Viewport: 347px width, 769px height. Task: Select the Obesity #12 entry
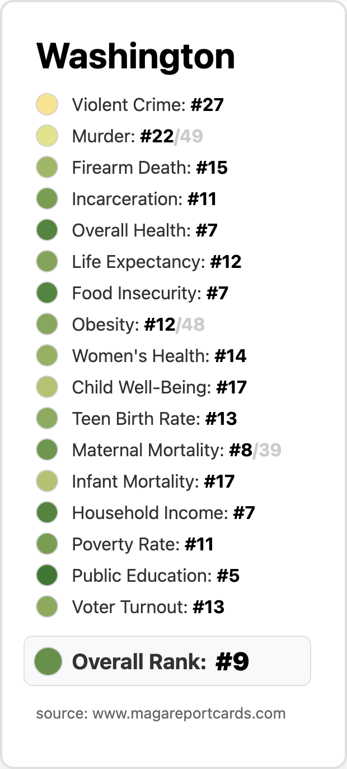tap(138, 325)
